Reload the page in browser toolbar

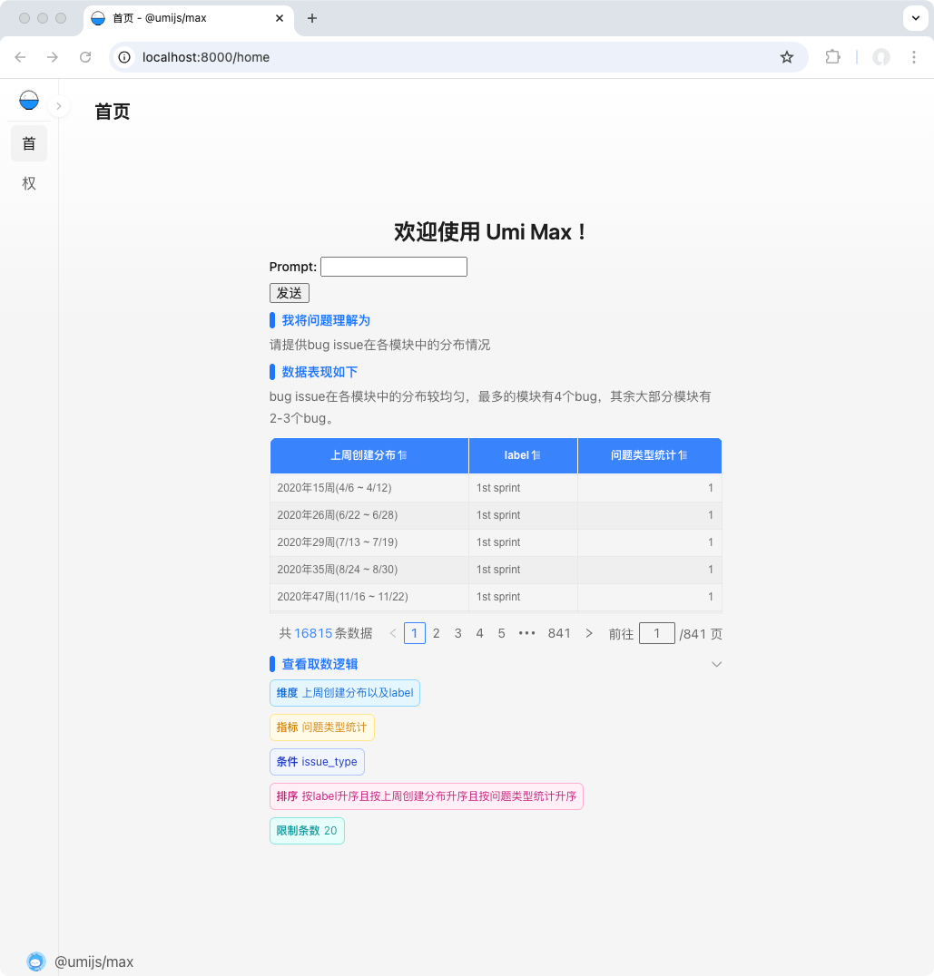pyautogui.click(x=85, y=57)
